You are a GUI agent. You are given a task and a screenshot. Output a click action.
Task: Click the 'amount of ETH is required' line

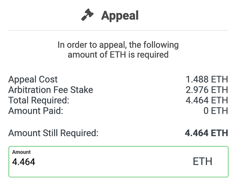pos(118,55)
